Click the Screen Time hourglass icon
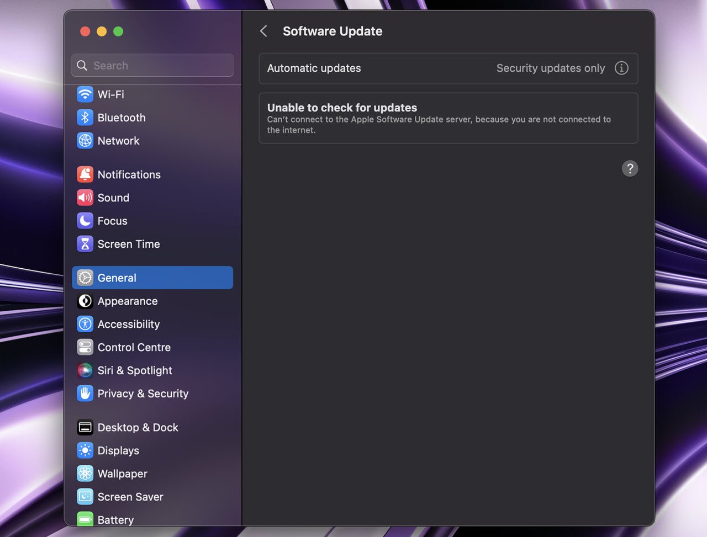 click(x=85, y=243)
